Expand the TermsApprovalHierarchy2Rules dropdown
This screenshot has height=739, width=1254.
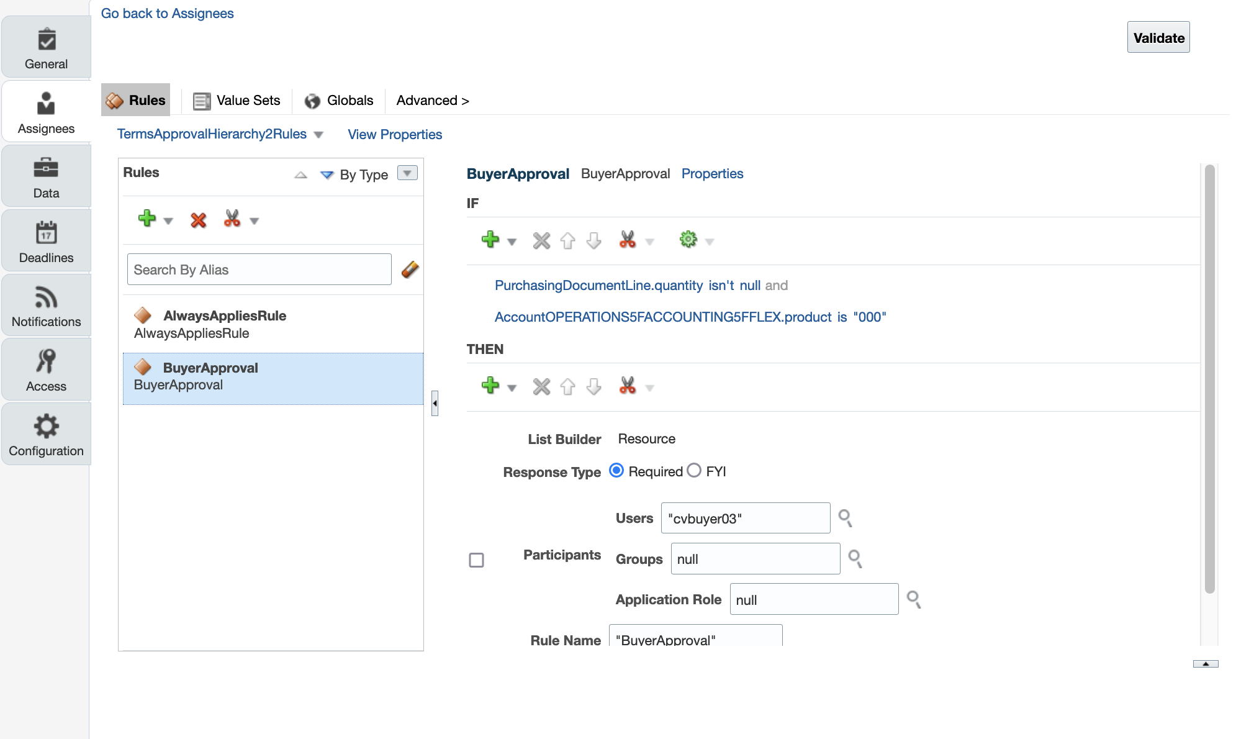coord(318,135)
